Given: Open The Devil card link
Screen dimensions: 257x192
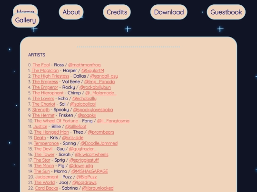Looking at the screenshot, I should pos(43,149).
